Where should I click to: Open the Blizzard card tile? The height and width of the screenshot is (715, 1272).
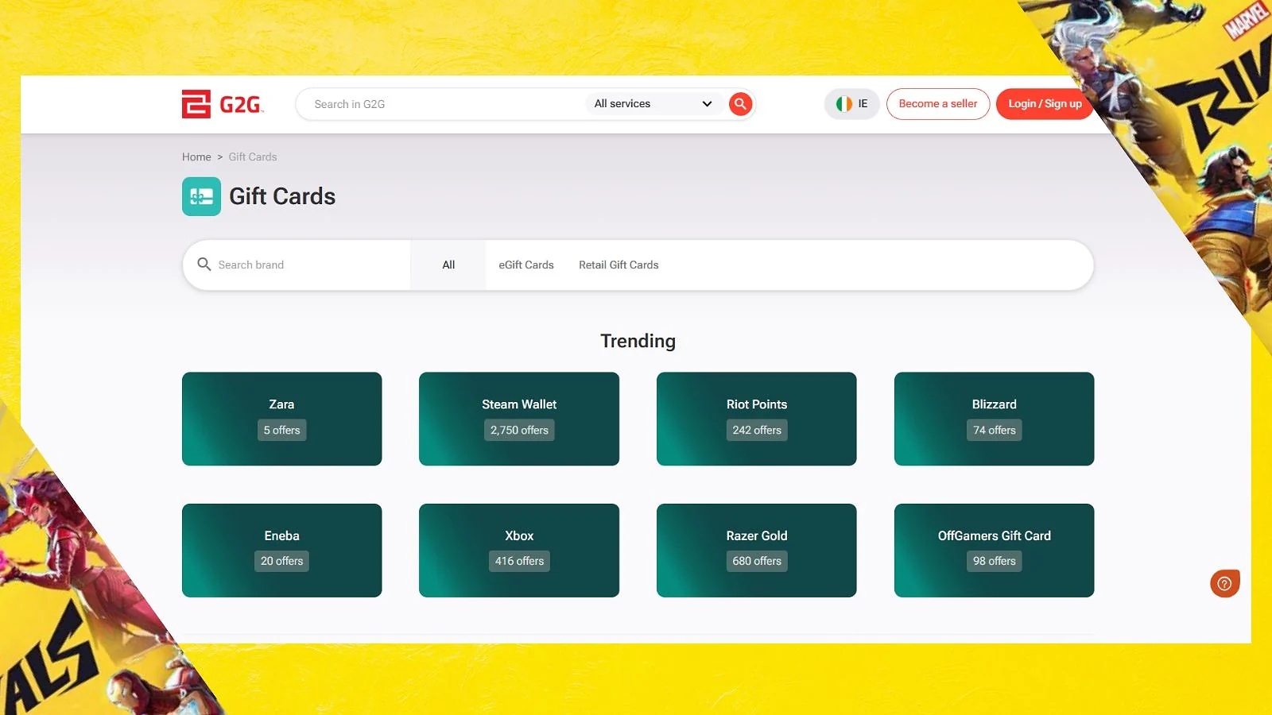pos(994,419)
